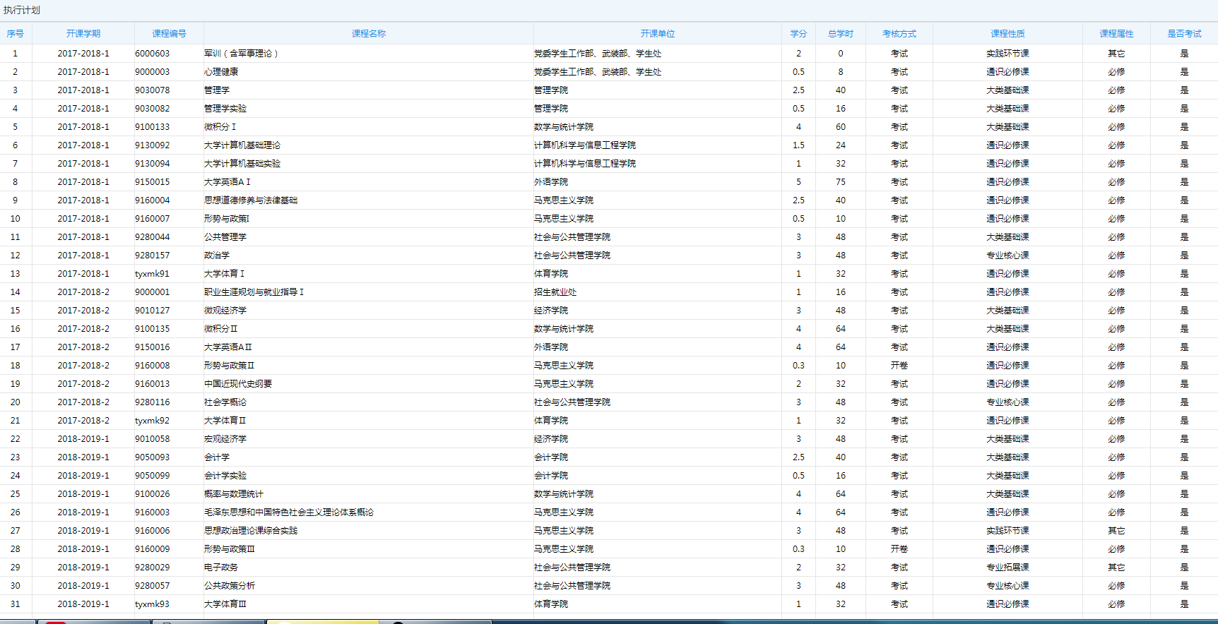The width and height of the screenshot is (1218, 624).
Task: Click the 序号 column header
Action: tap(16, 34)
